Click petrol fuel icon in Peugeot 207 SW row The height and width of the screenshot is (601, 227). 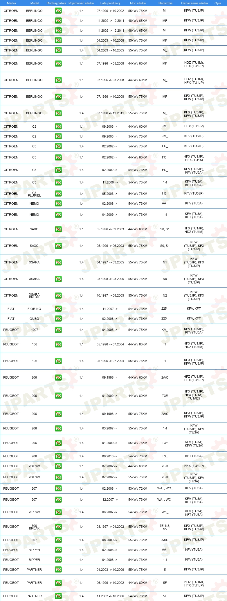pyautogui.click(x=58, y=512)
